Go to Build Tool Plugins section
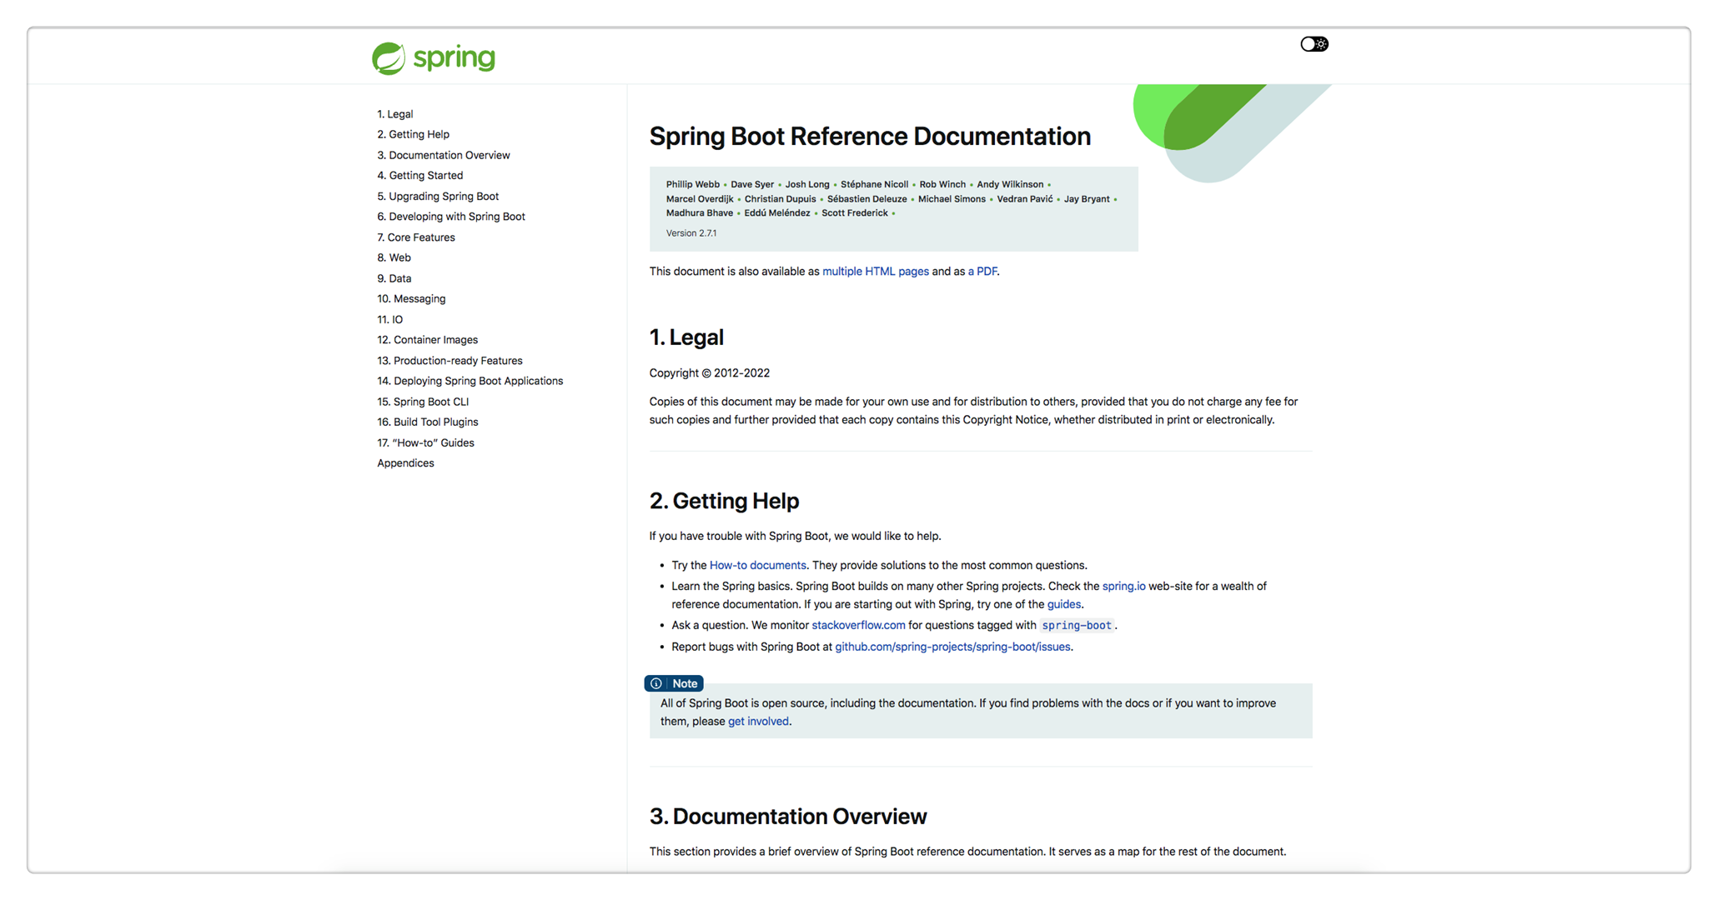The image size is (1718, 900). tap(427, 422)
